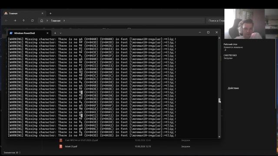Click the PowerShell tab icon

point(11,33)
